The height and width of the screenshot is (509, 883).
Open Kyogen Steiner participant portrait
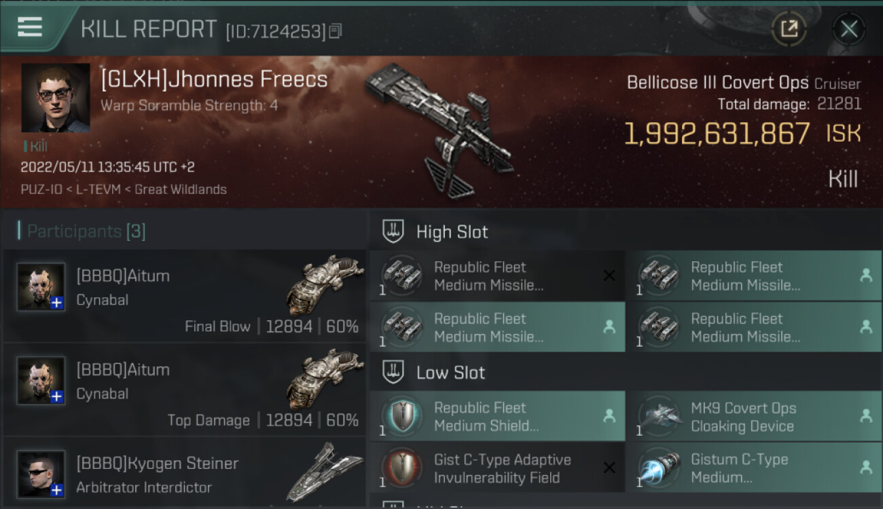[41, 474]
